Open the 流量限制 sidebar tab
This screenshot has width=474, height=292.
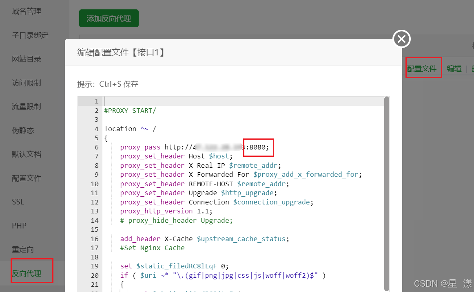pyautogui.click(x=27, y=106)
